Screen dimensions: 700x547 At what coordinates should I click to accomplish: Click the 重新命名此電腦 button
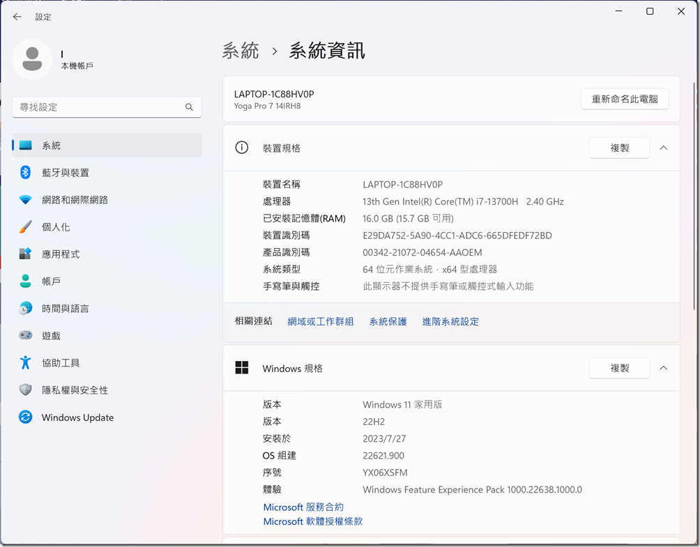coord(624,99)
